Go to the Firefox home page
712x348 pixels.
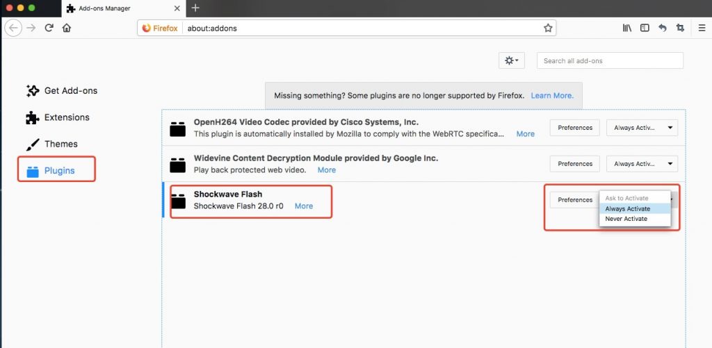67,28
